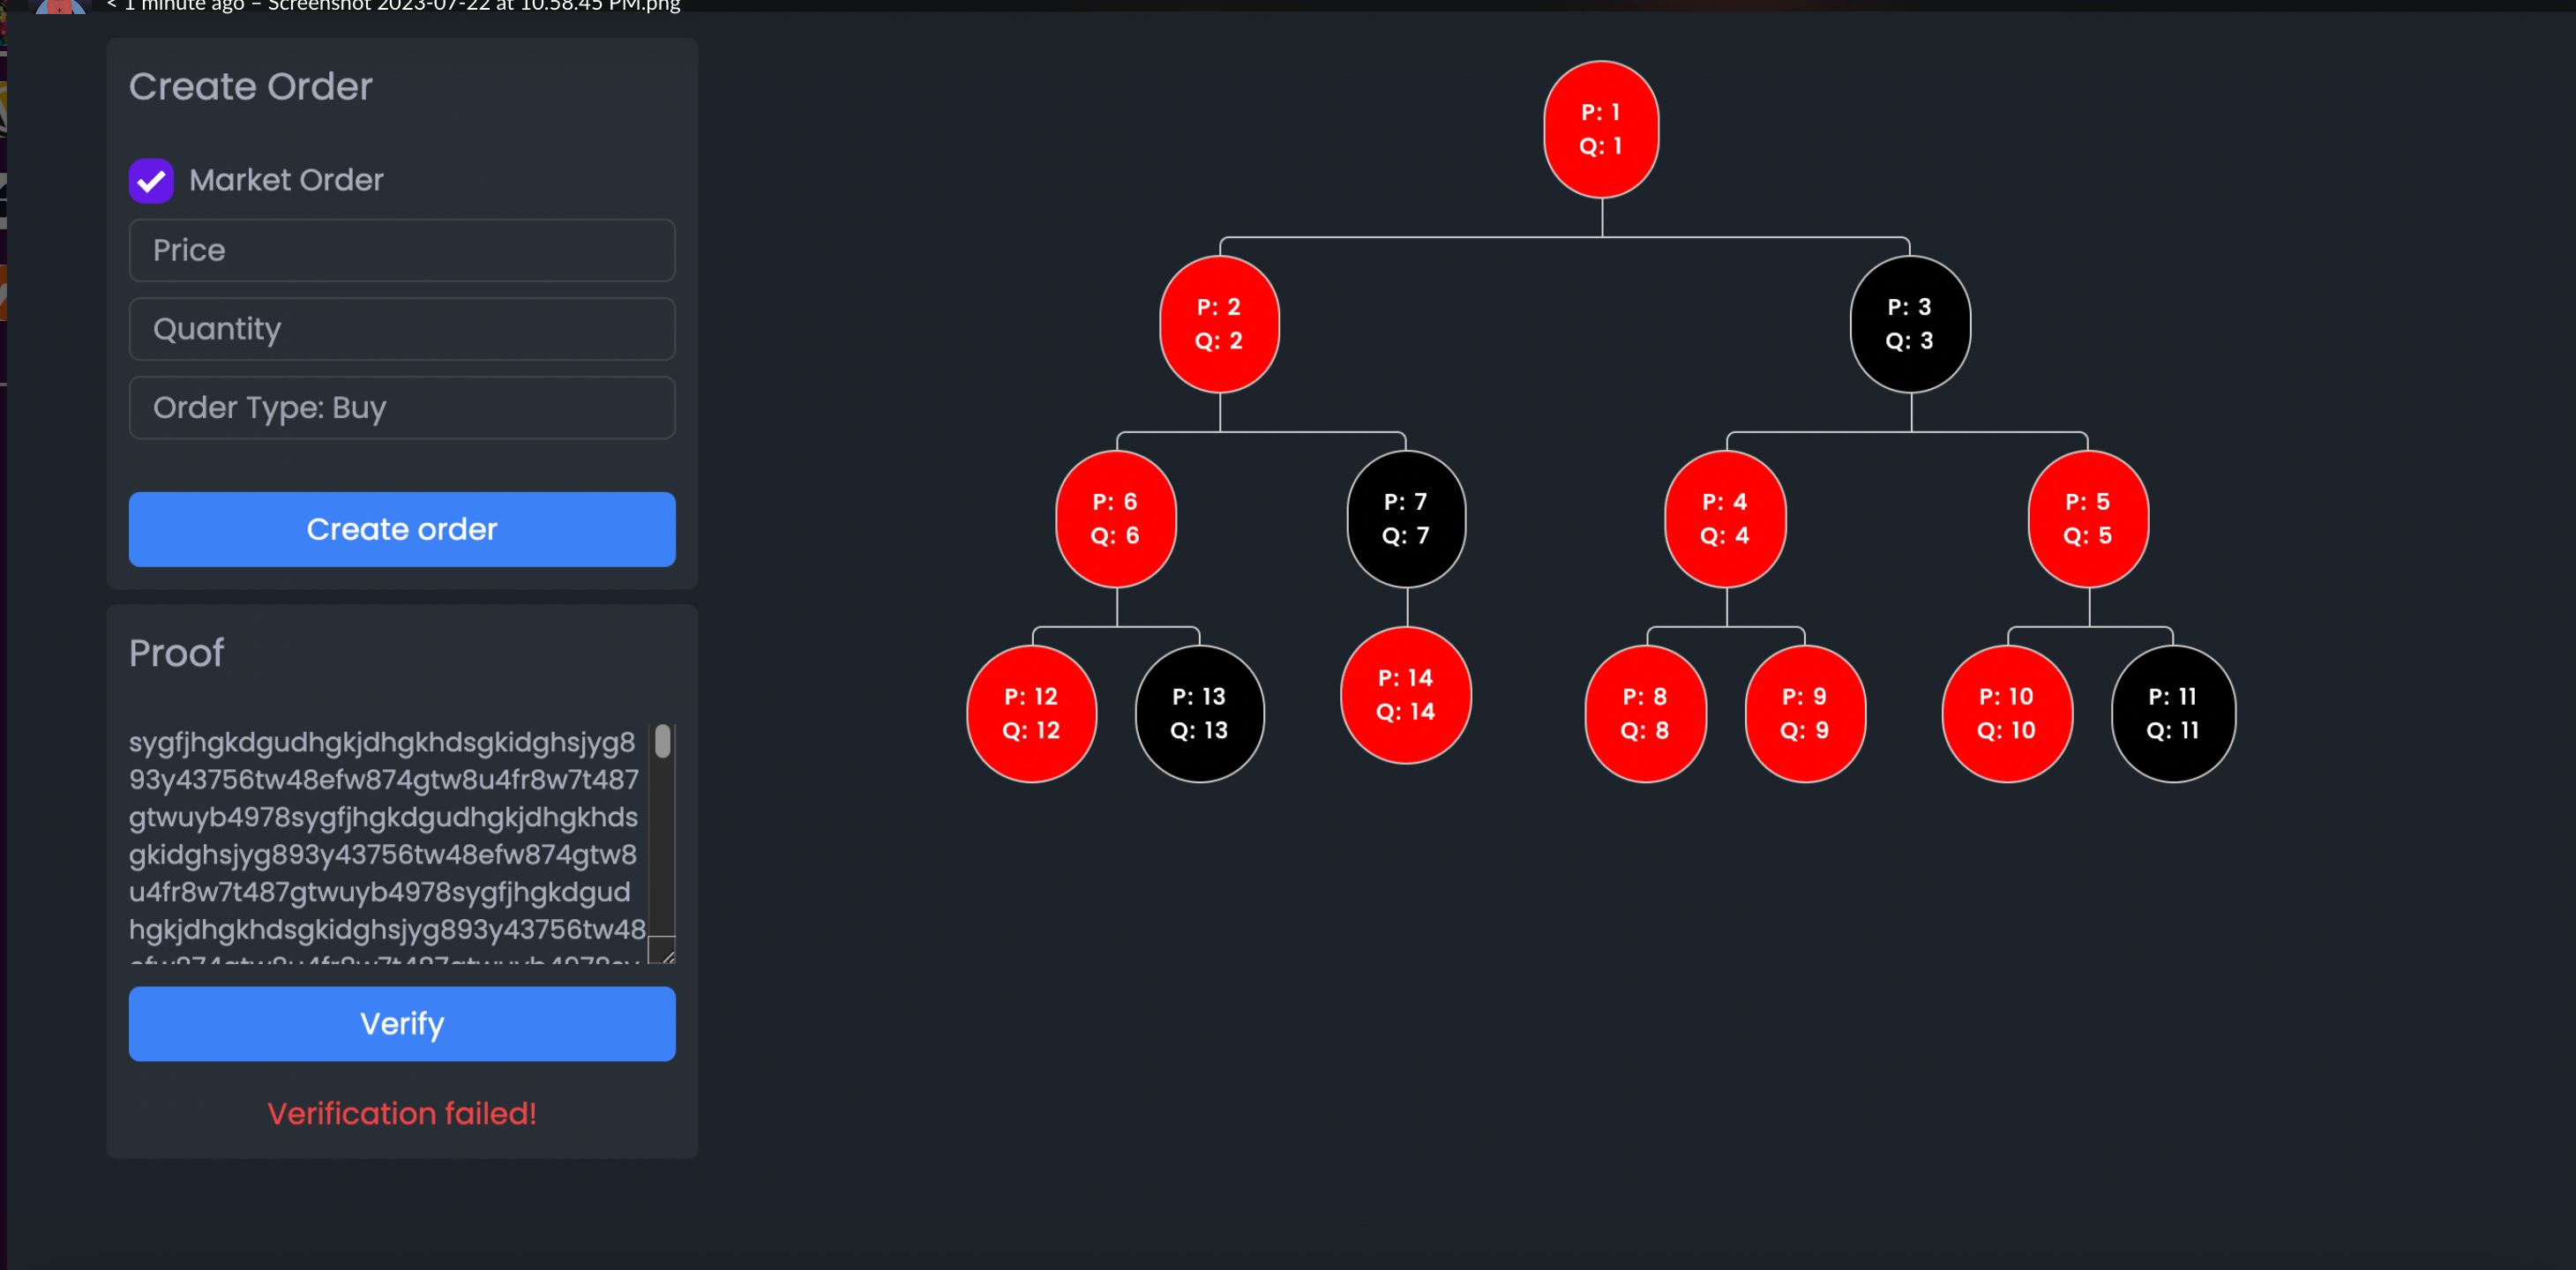Click the Create order button
Image resolution: width=2576 pixels, height=1270 pixels.
[x=402, y=529]
